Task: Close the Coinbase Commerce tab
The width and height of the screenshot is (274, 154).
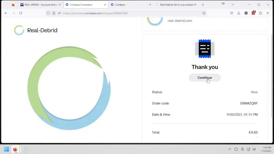Action: coord(105,5)
